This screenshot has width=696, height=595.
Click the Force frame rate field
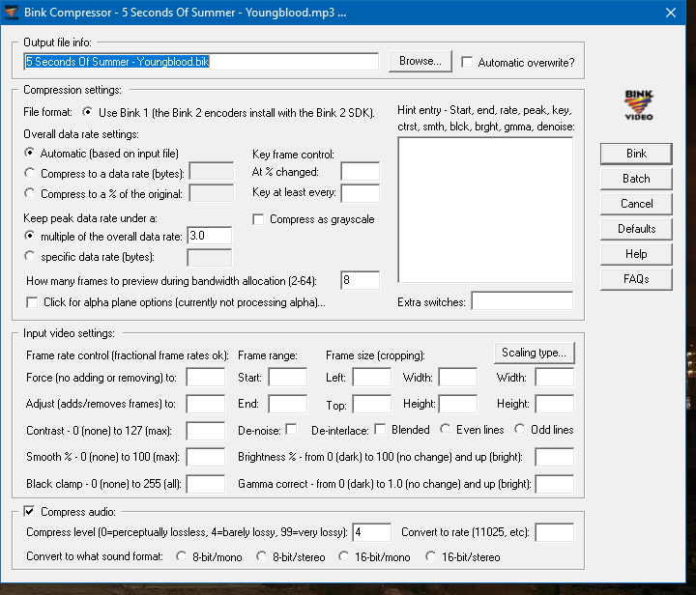pos(206,378)
